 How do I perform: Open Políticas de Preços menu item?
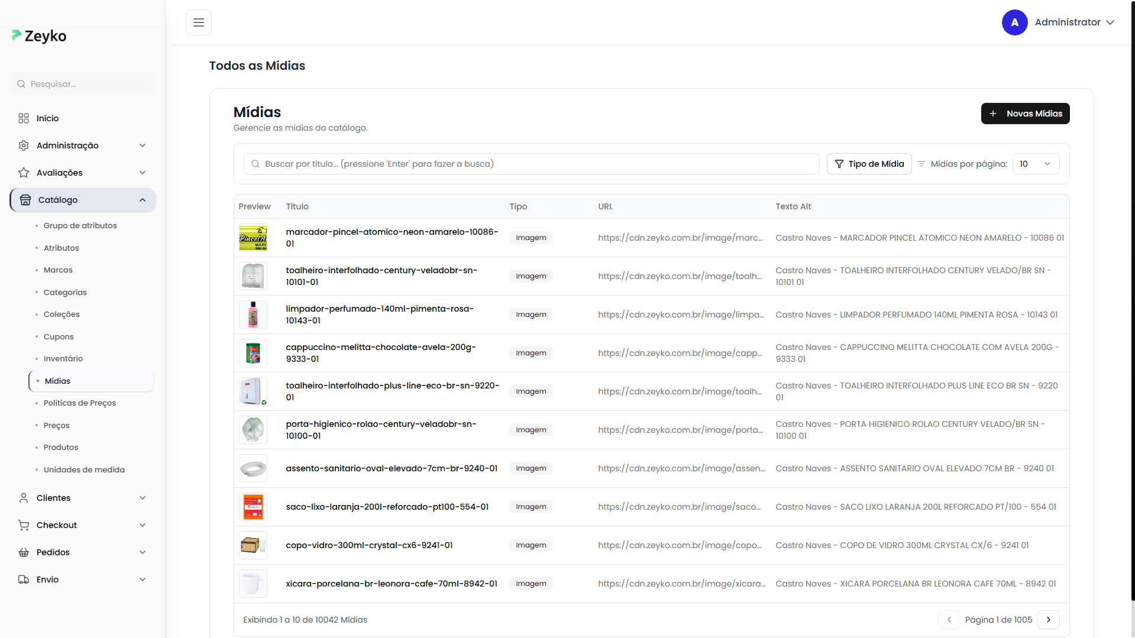coord(80,403)
